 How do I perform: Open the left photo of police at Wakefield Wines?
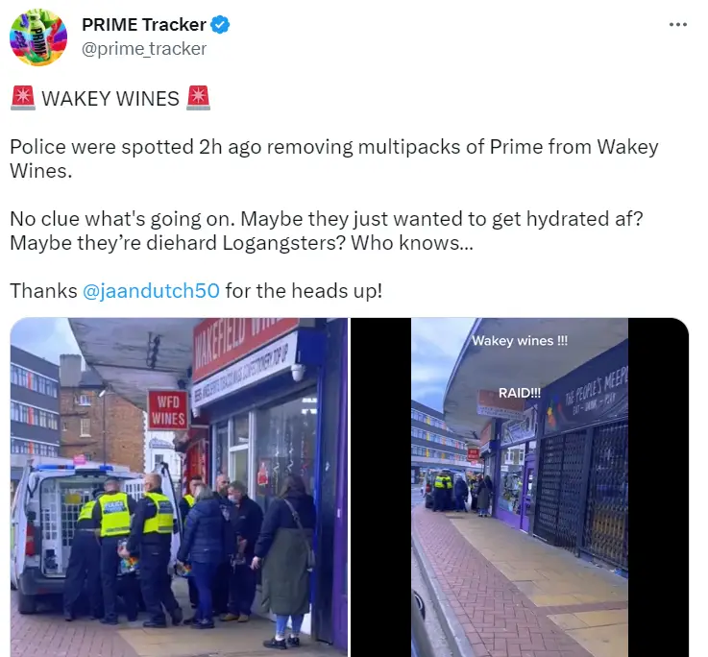tap(179, 487)
